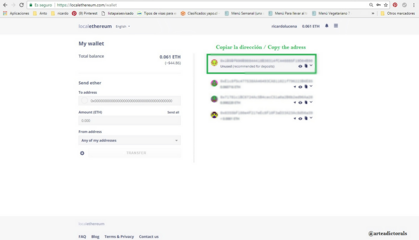
Task: Click the green secure padlock icon
Action: (31, 5)
